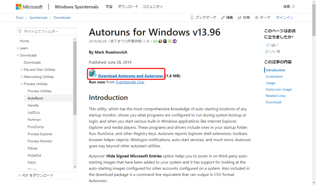Click sidebar scrollbar down arrow
The height and width of the screenshot is (185, 316).
pyautogui.click(x=75, y=167)
